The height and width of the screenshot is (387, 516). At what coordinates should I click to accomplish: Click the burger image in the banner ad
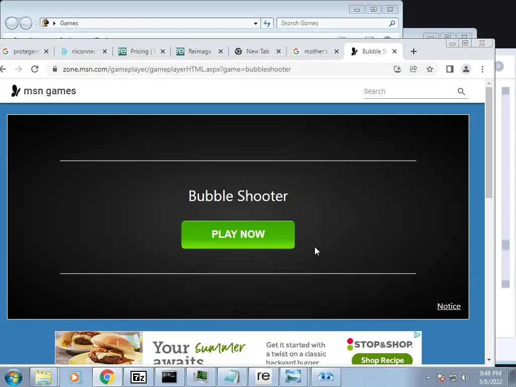[99, 348]
